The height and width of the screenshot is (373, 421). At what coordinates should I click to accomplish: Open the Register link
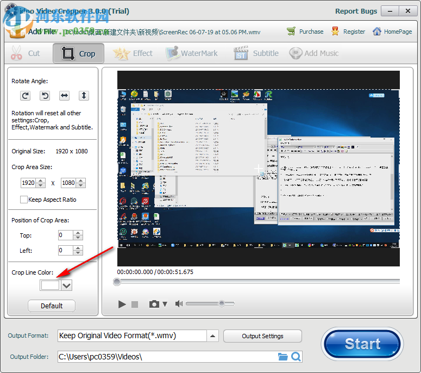[348, 32]
